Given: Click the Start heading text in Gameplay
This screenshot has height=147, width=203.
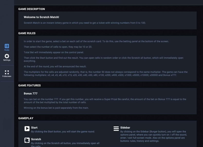Looking at the screenshot, I should (34, 127).
